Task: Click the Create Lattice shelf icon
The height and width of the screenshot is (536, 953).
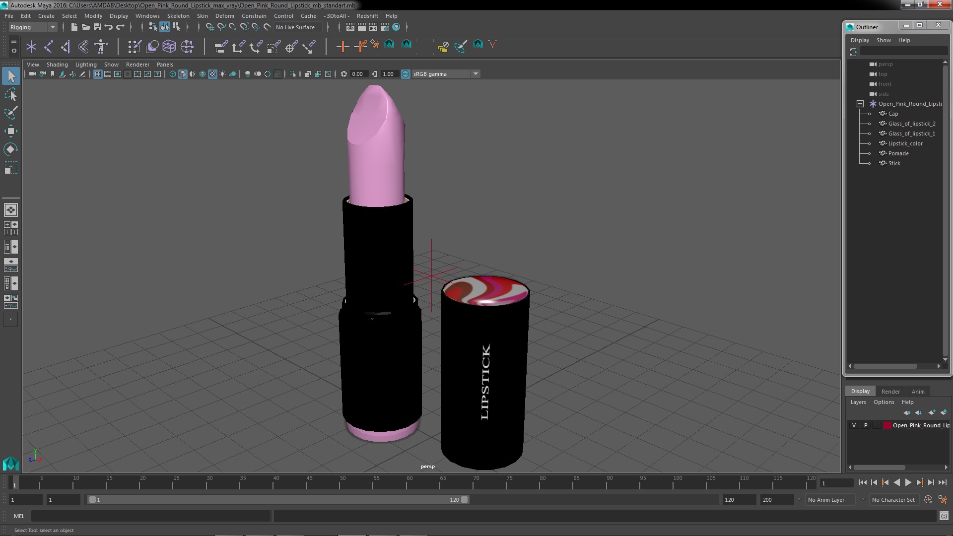Action: (169, 47)
